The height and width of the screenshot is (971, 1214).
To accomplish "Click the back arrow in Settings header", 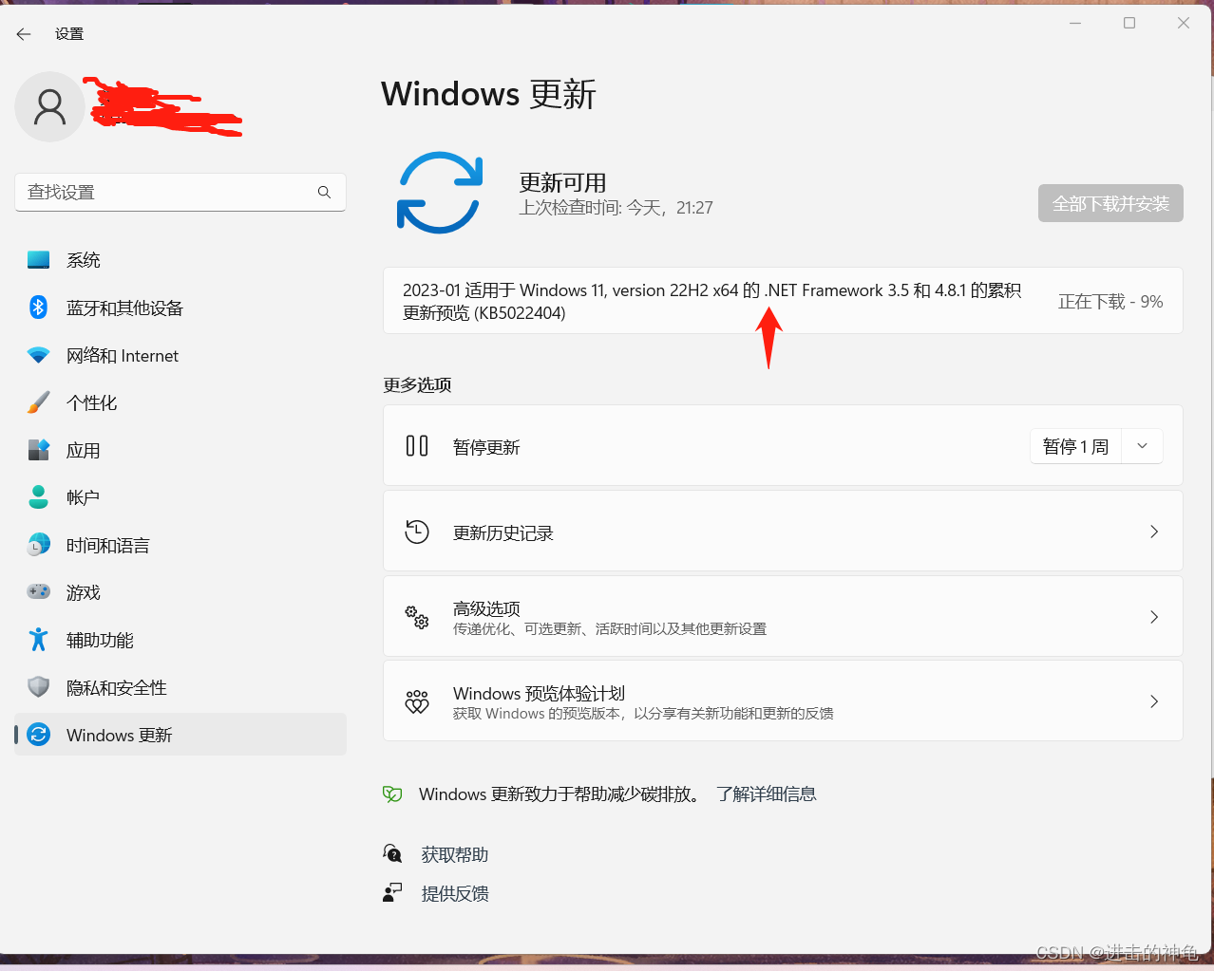I will [x=24, y=34].
